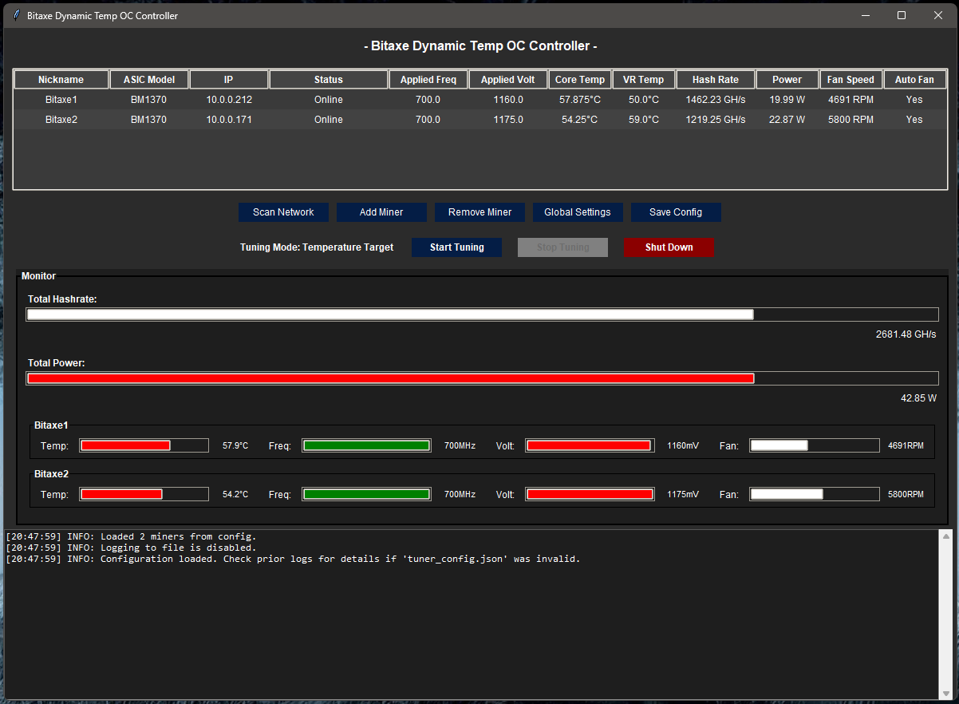Open Global Settings
Image resolution: width=959 pixels, height=704 pixels.
pos(577,212)
